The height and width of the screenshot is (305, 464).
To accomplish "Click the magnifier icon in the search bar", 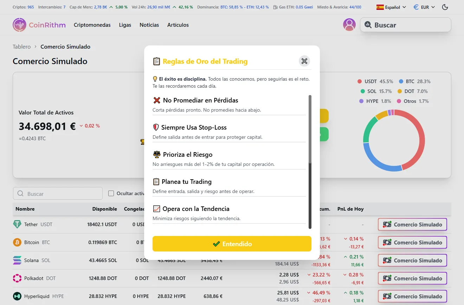I will pos(368,25).
